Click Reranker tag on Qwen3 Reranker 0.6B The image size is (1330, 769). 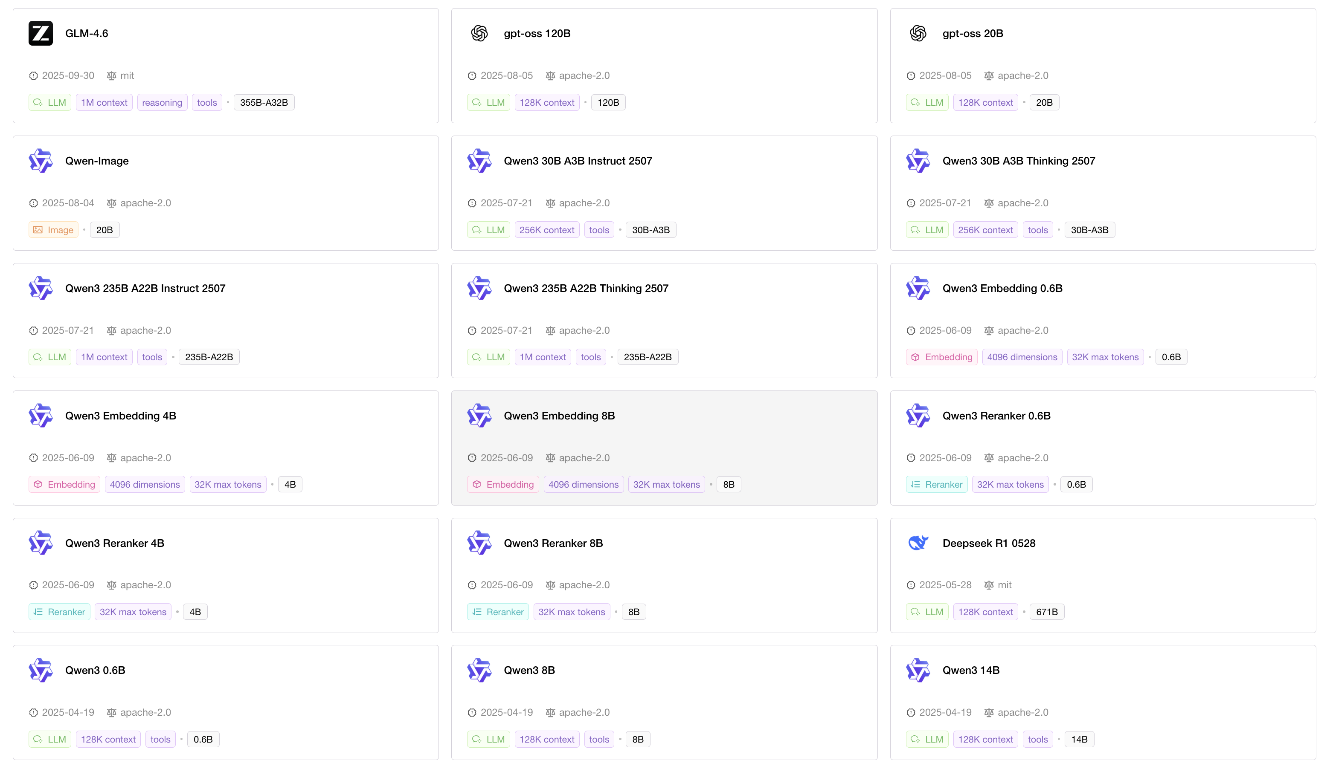(x=936, y=484)
